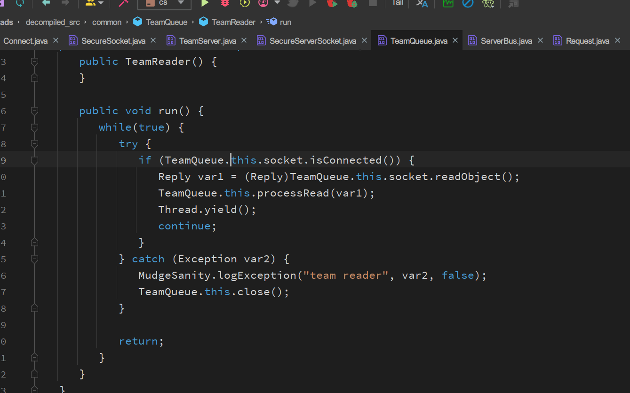Click the grey stop square icon

coord(373,3)
